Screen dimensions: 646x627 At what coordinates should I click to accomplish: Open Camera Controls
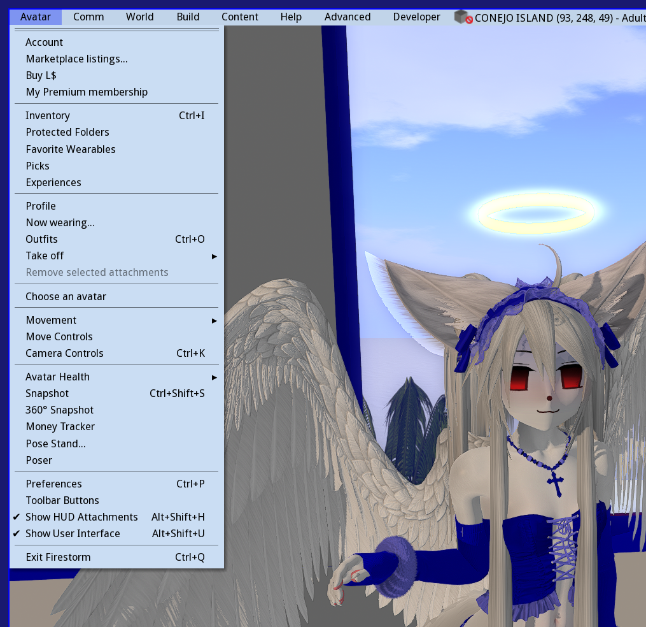coord(116,353)
